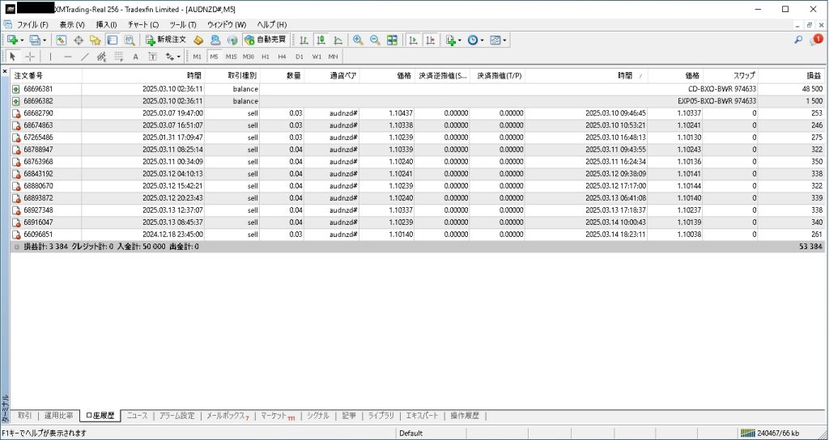The height and width of the screenshot is (440, 829).
Task: Select the text label tool
Action: coord(135,57)
